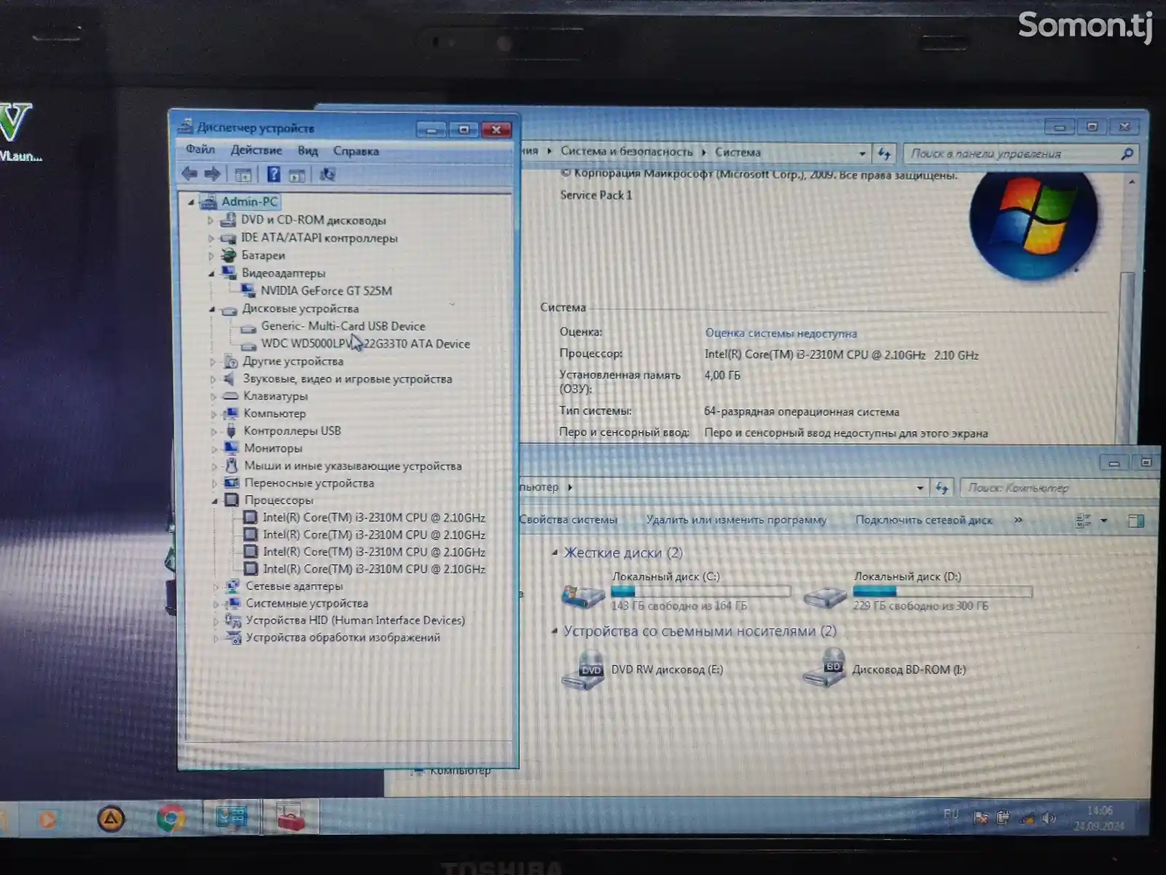Expand the Батареи node
Screen dimensions: 1166x875
coord(211,256)
